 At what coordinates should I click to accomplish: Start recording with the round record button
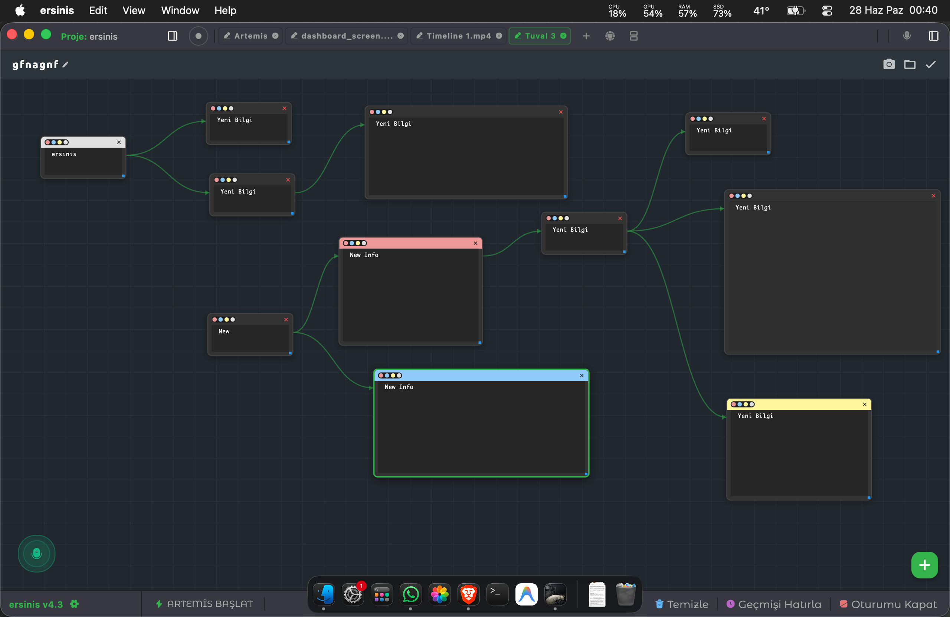coord(198,36)
